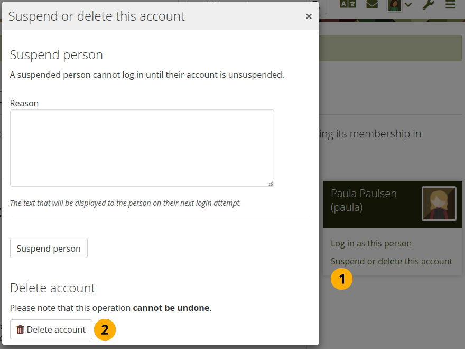Click Paula Paulsen's profile picture
The image size is (465, 349).
tap(439, 204)
